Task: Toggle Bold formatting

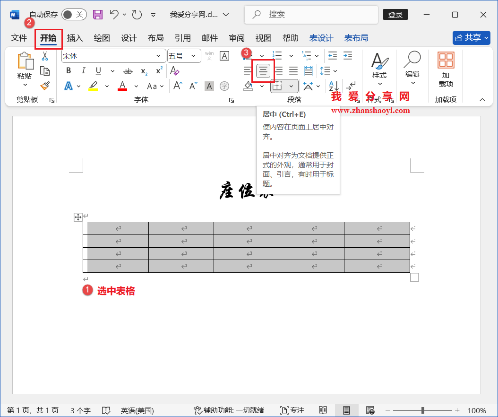Action: [x=69, y=70]
